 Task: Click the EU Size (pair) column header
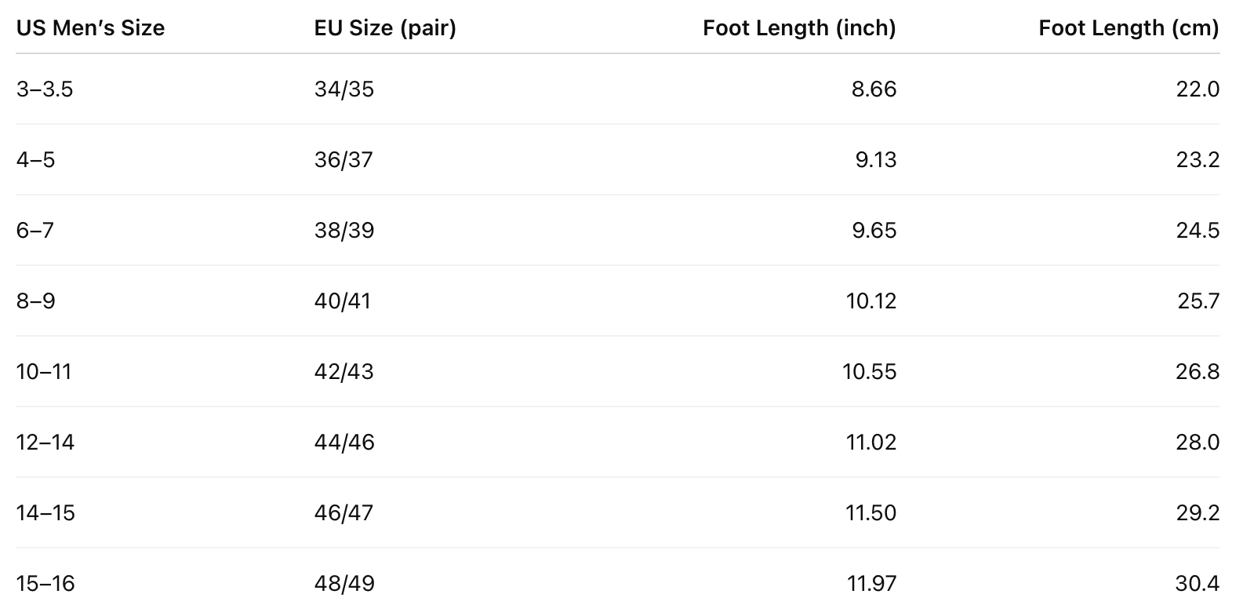(384, 28)
